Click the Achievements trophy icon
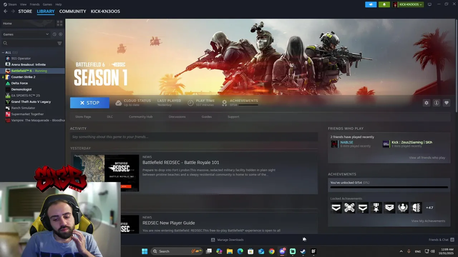This screenshot has height=257, width=458. click(x=224, y=103)
